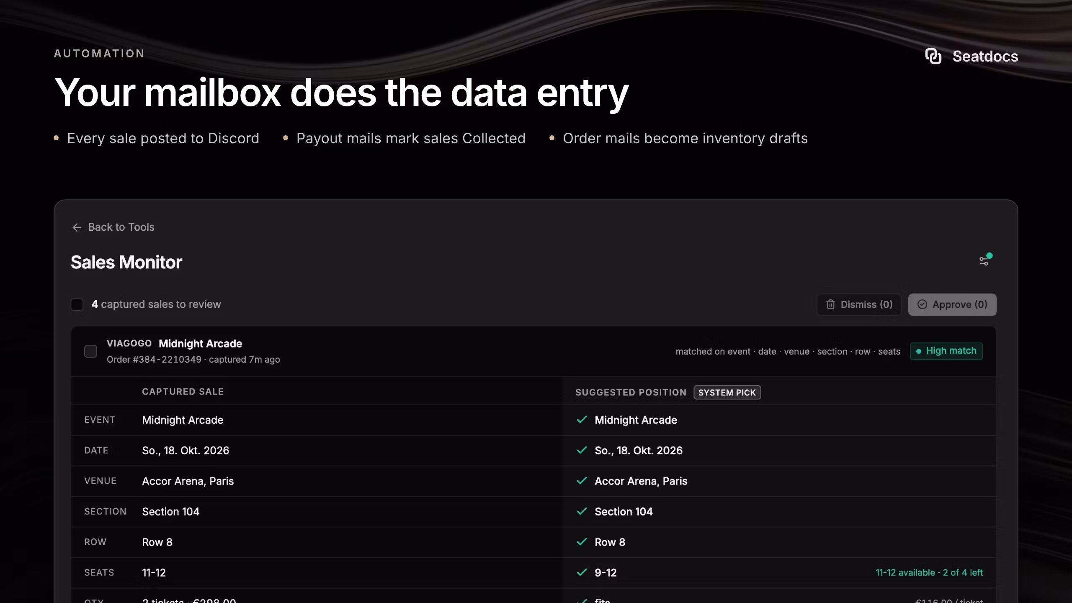
Task: Click the checkmark beside suggested date So., 18. Okt. 2026
Action: 582,450
